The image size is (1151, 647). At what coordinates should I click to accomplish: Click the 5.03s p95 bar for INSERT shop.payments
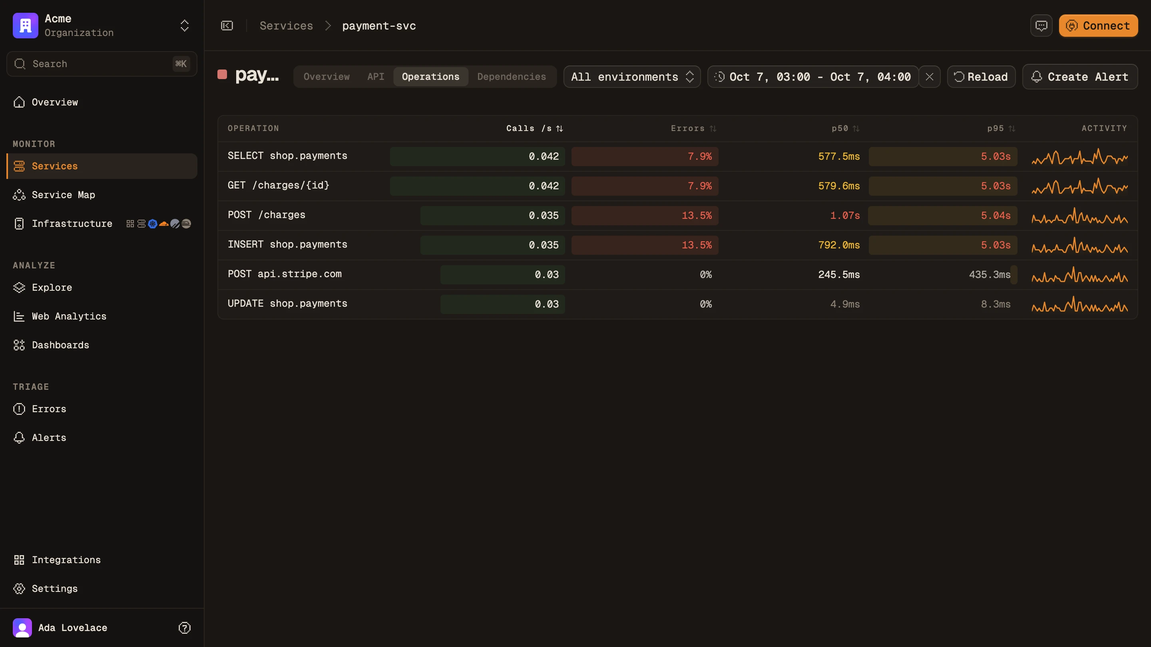coord(943,245)
